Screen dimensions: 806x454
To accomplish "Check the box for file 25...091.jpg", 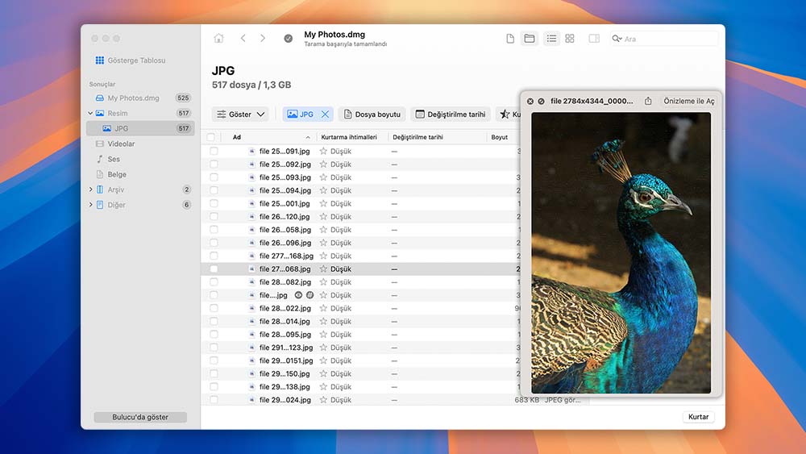I will tap(214, 151).
